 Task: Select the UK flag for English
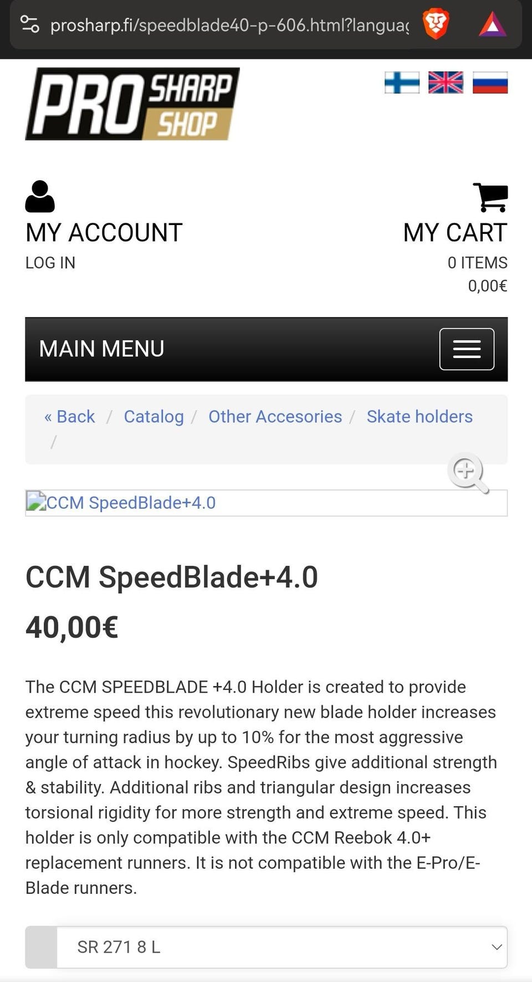click(446, 83)
